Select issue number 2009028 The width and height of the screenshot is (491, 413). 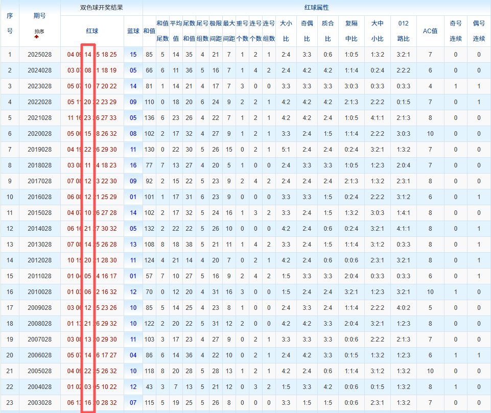tap(39, 308)
